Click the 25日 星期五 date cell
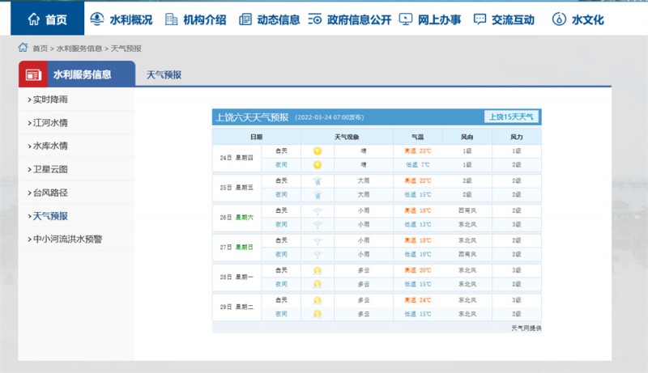 (237, 188)
